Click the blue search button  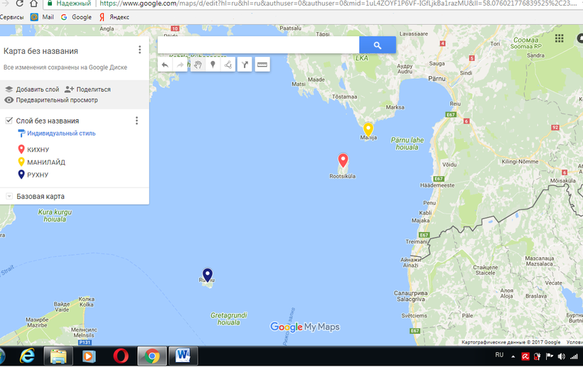click(x=377, y=45)
